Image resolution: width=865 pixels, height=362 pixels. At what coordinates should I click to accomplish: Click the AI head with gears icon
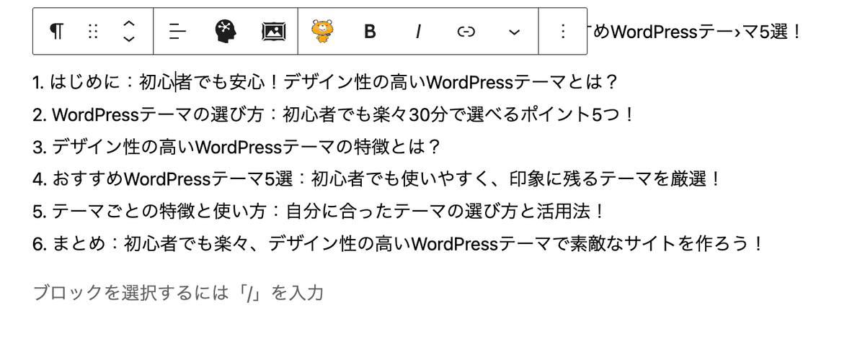point(226,31)
